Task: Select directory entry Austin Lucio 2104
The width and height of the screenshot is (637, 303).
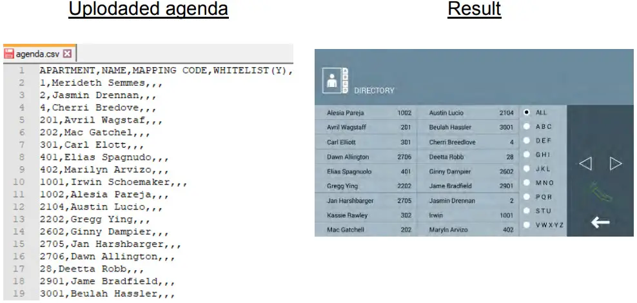Action: (469, 113)
